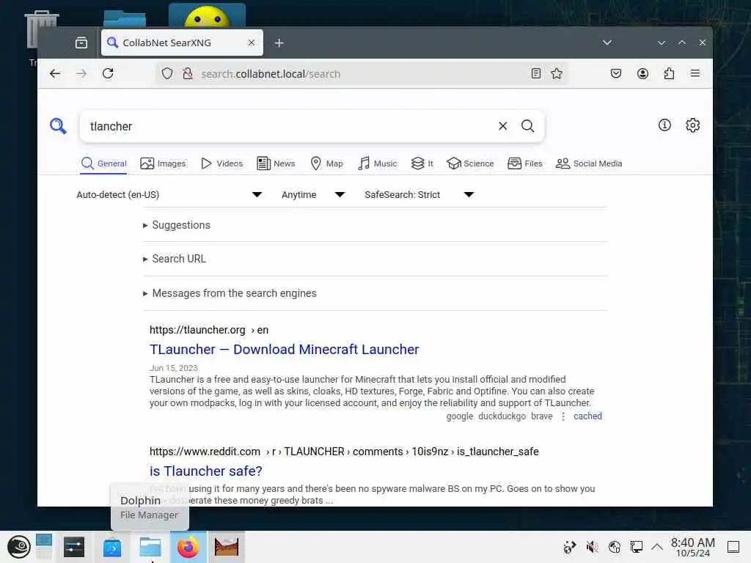Open the Auto-detect (en-US) language dropdown

(x=169, y=194)
